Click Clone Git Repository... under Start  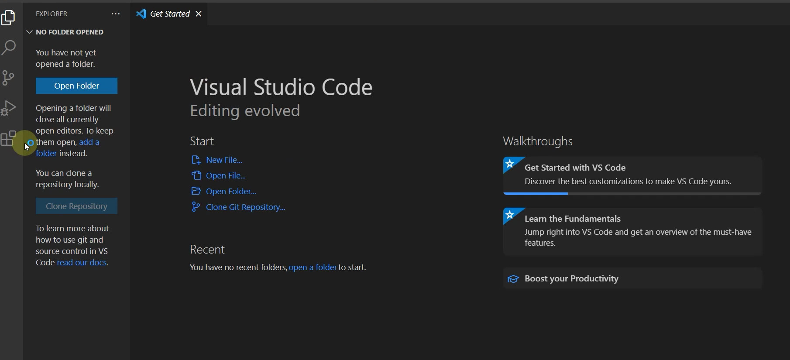tap(245, 207)
